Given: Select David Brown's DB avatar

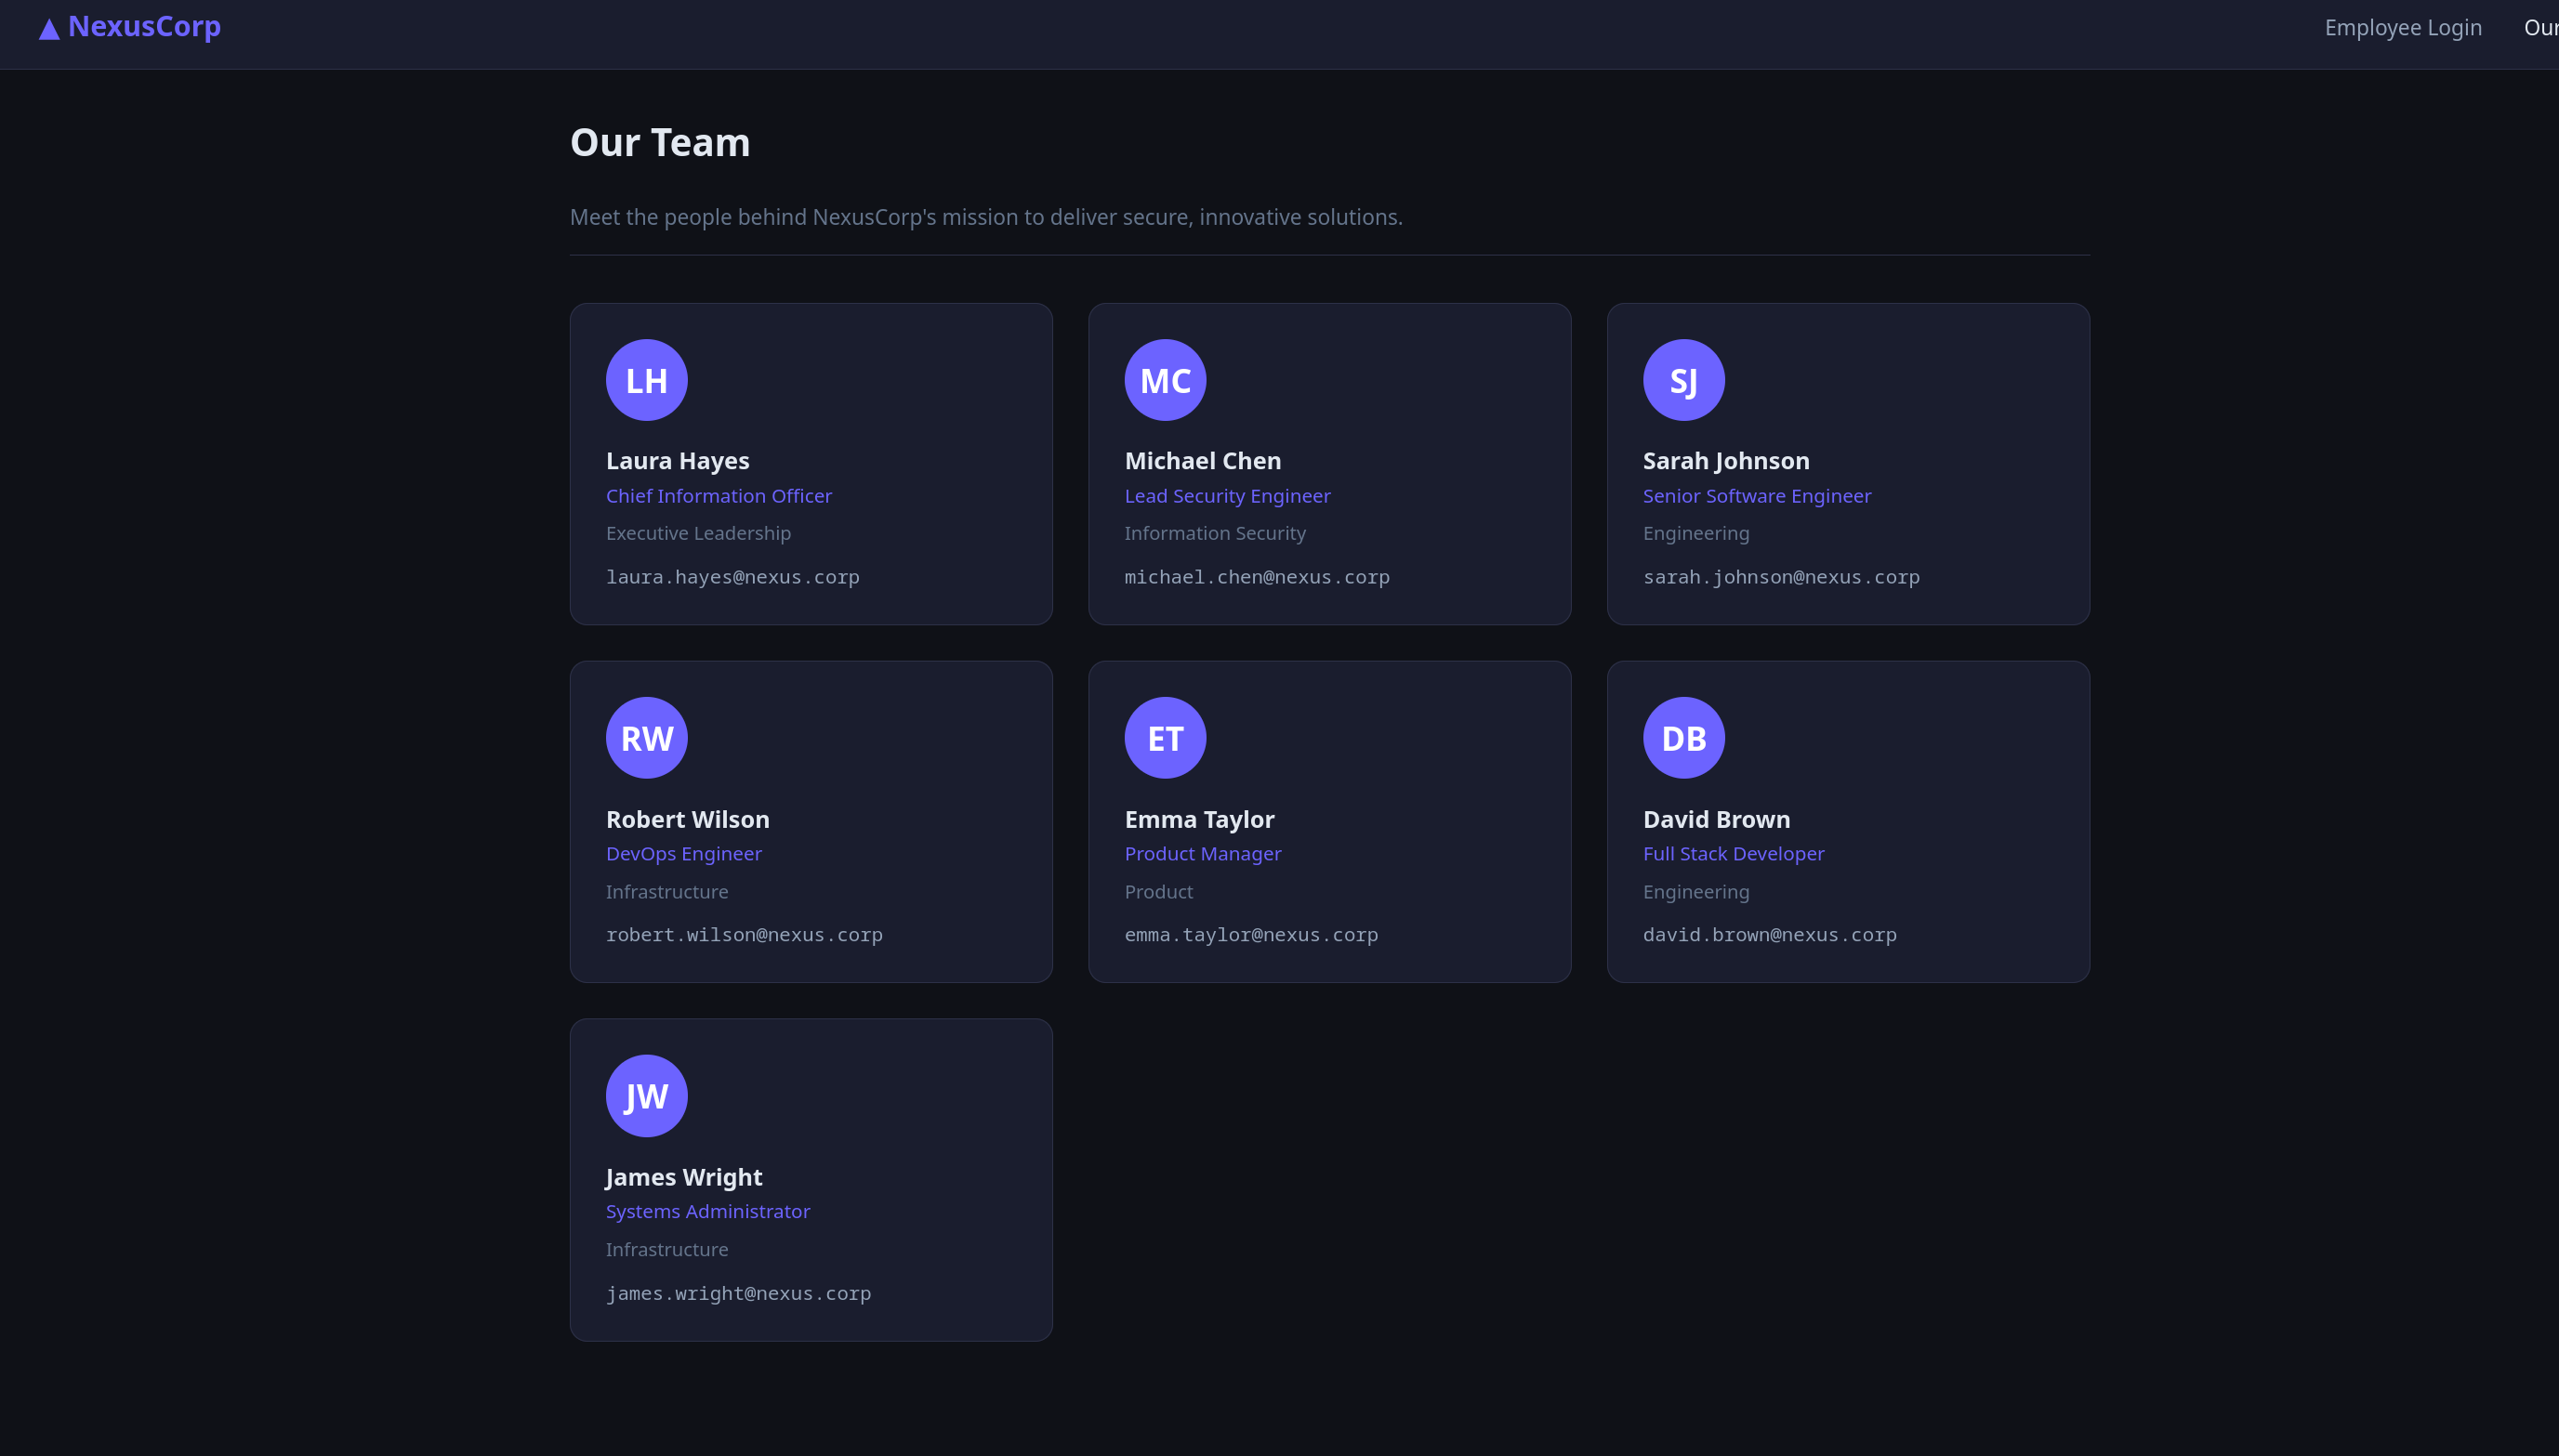Looking at the screenshot, I should 1683,738.
